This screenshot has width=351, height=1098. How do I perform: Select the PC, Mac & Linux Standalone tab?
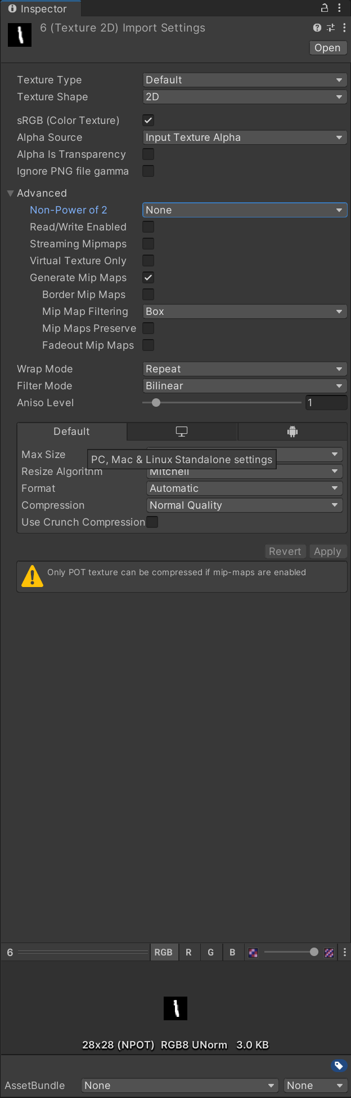181,431
